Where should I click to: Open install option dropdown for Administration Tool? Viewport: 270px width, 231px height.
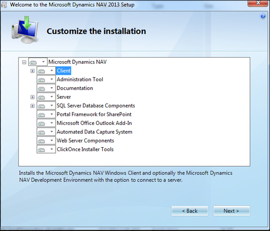pos(46,79)
